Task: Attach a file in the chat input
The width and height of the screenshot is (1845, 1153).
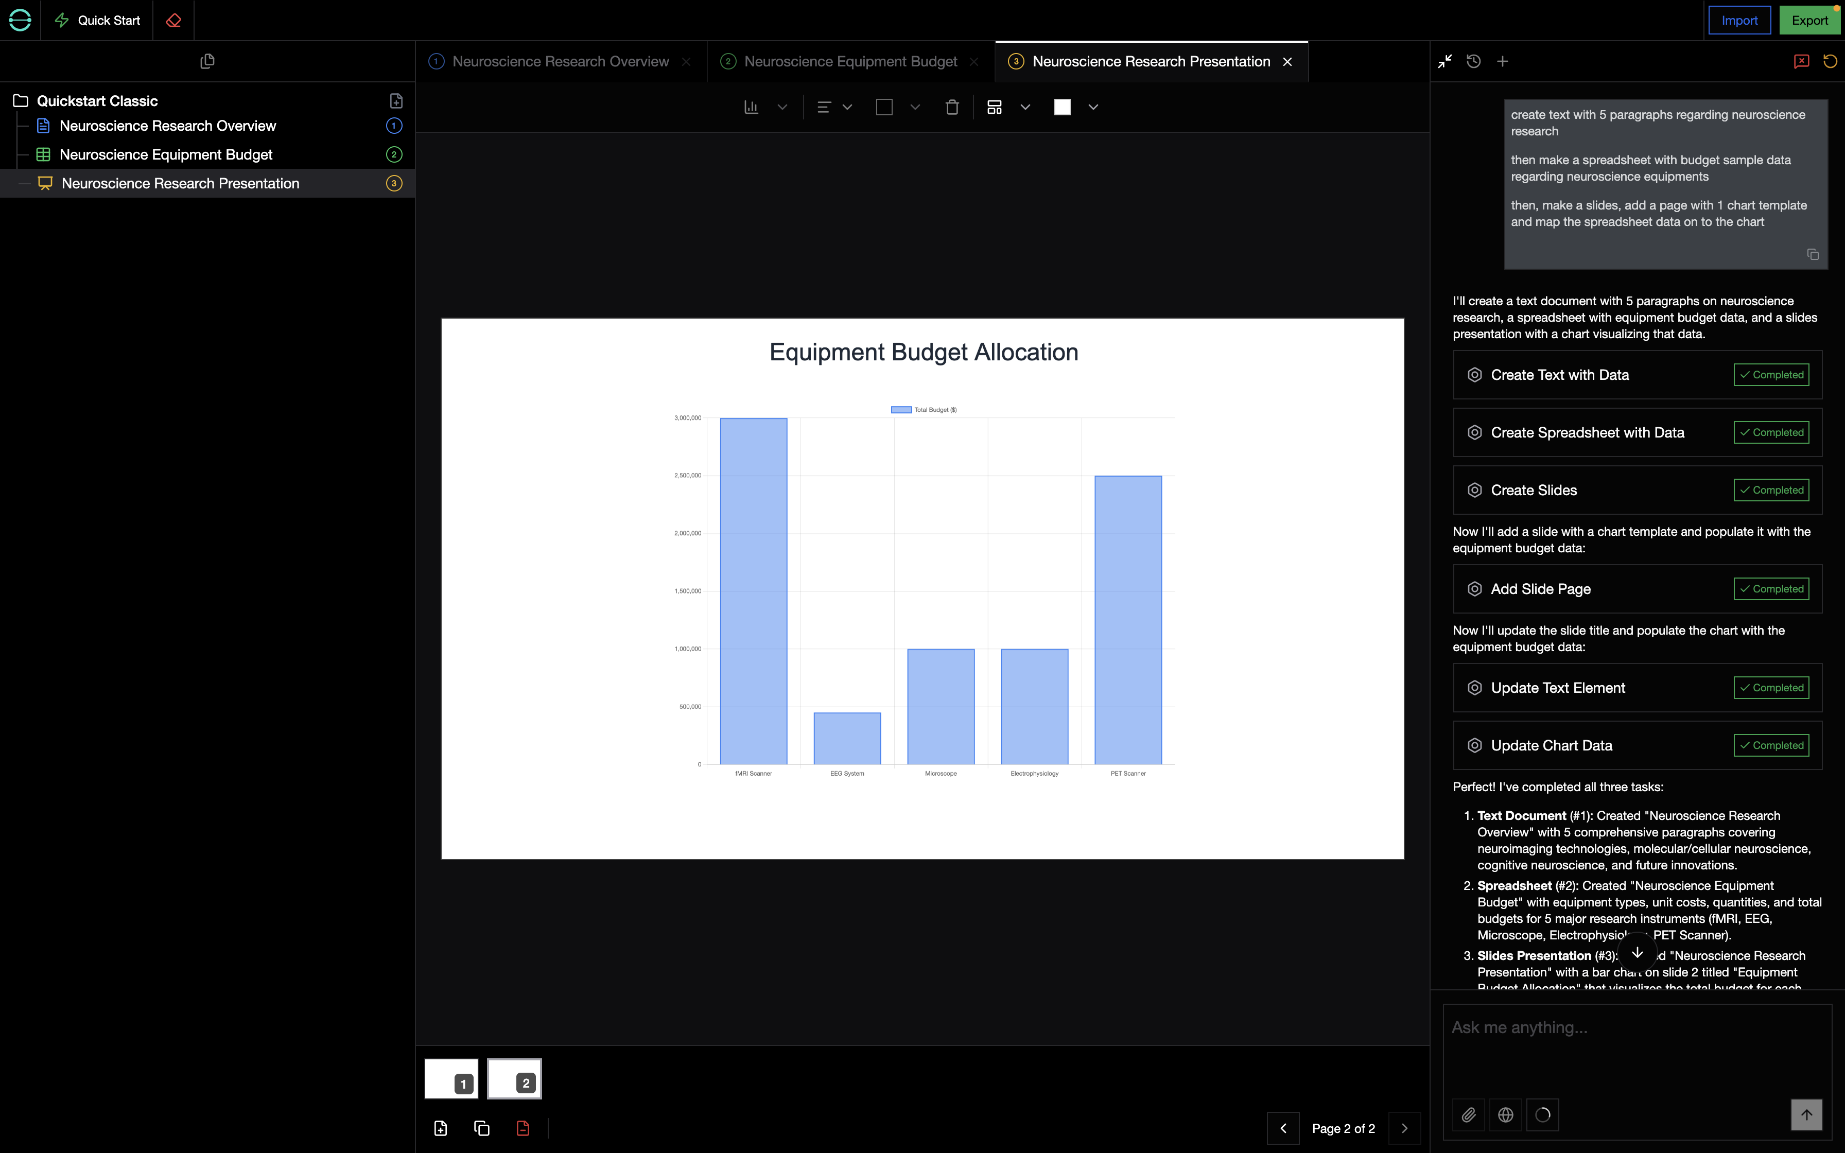Action: (1469, 1114)
